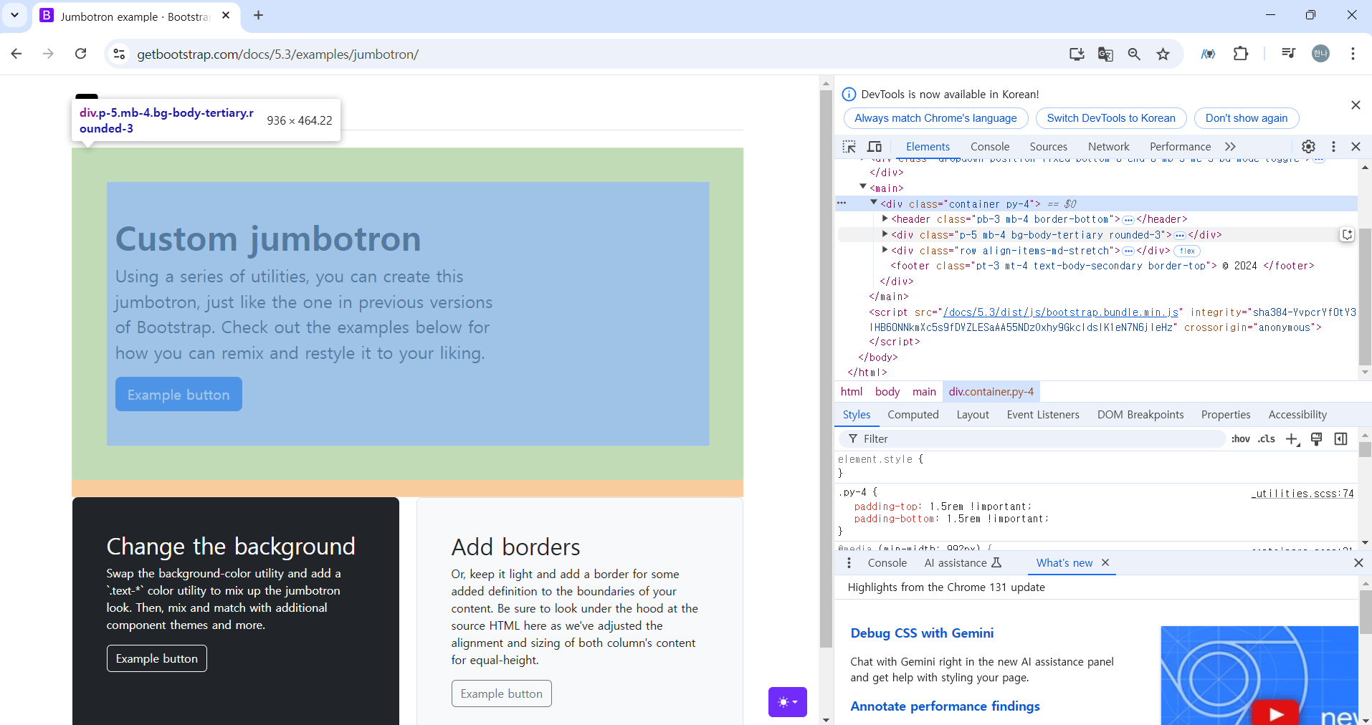The width and height of the screenshot is (1372, 725).
Task: Toggle the device toolbar icon
Action: (x=875, y=147)
